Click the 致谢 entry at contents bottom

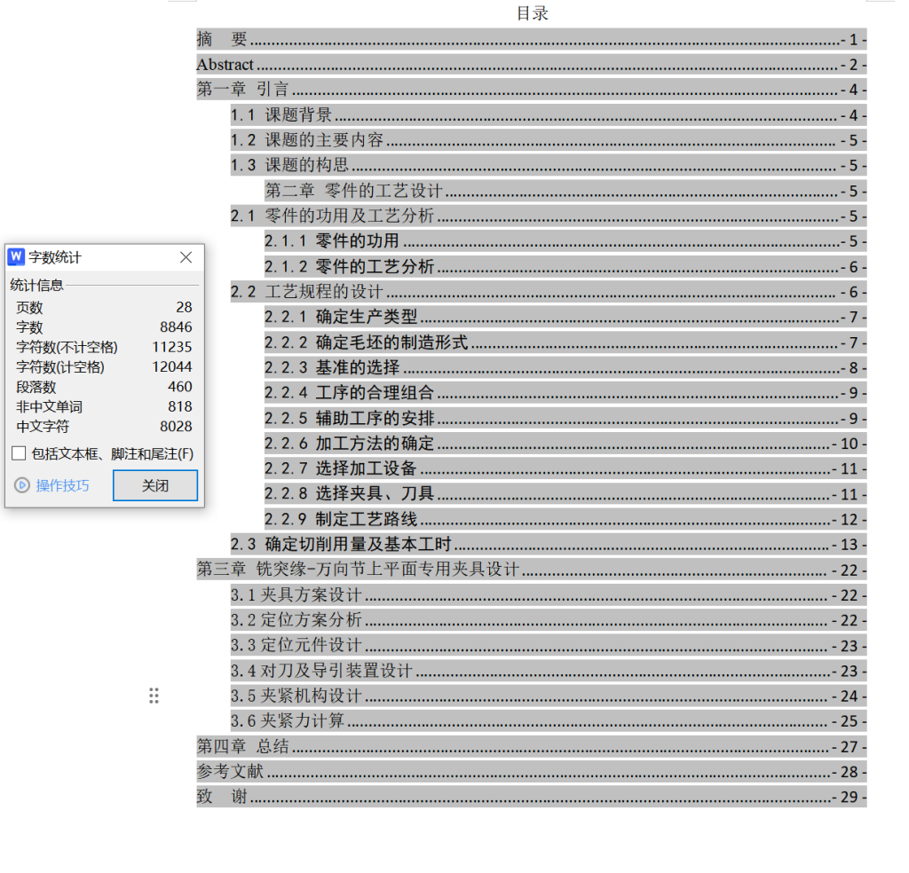pos(222,798)
